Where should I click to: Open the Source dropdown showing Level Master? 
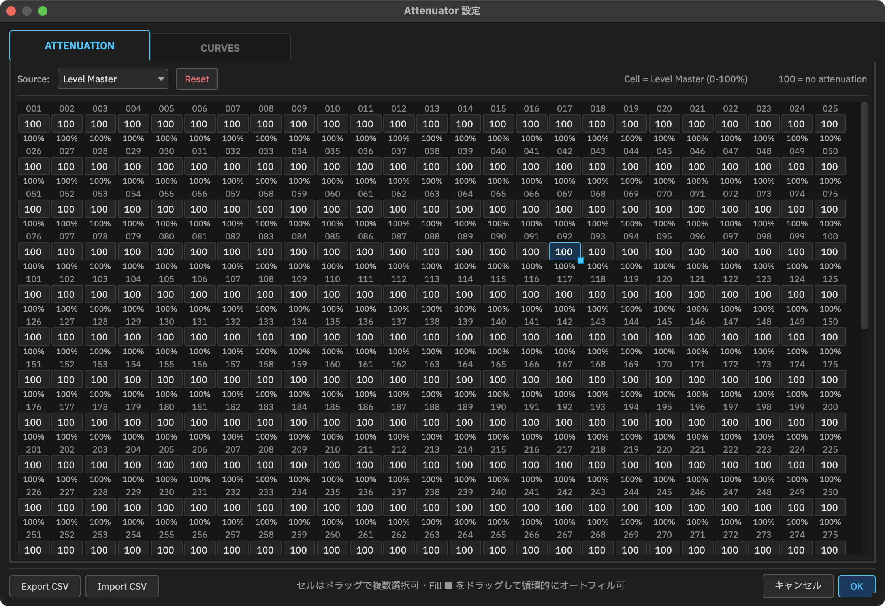click(113, 79)
